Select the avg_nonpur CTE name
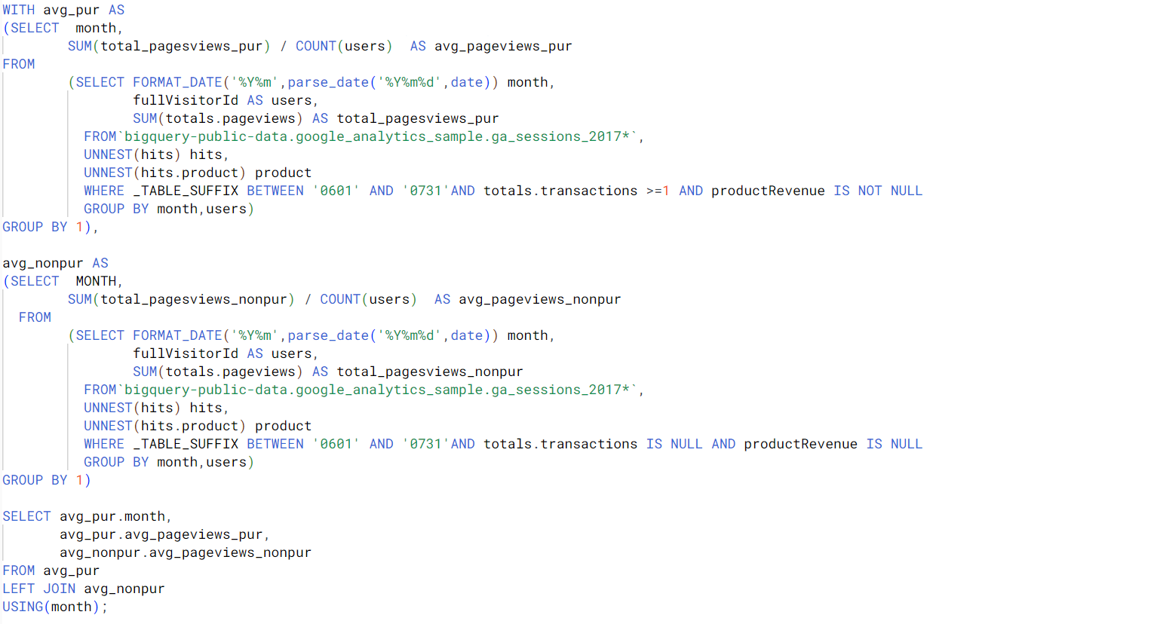The image size is (1160, 624). click(43, 263)
